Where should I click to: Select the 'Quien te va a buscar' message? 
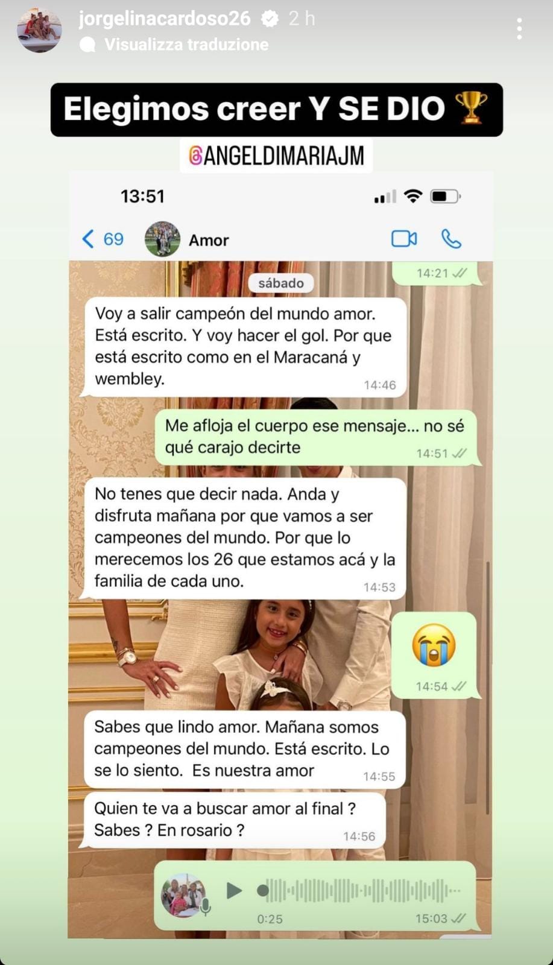coord(234,820)
